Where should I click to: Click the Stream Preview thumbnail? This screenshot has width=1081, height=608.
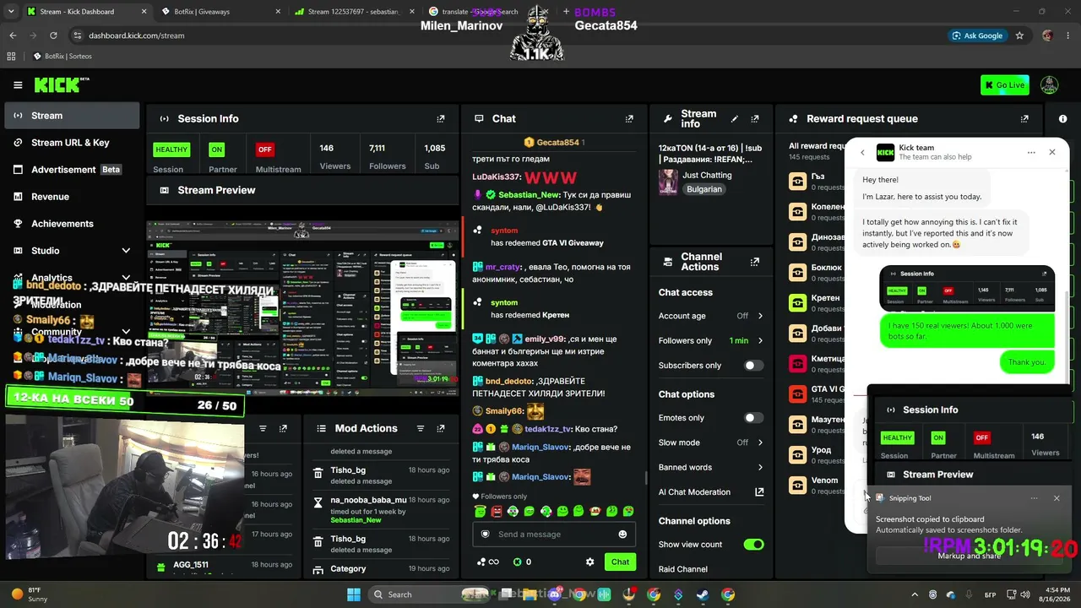click(303, 308)
